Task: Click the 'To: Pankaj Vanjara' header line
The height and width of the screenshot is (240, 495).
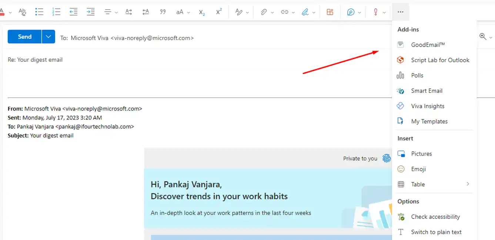Action: click(x=71, y=126)
